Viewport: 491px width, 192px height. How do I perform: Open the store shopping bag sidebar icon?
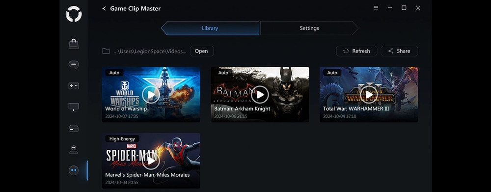click(x=74, y=44)
